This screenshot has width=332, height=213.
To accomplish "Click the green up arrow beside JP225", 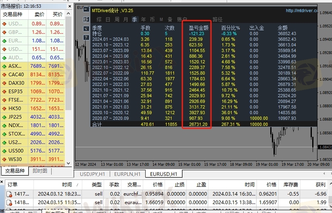I will point(4,117).
